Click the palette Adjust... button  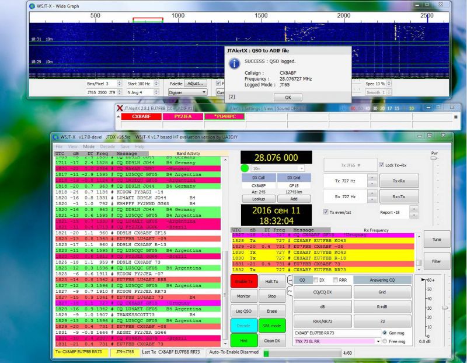click(x=195, y=83)
